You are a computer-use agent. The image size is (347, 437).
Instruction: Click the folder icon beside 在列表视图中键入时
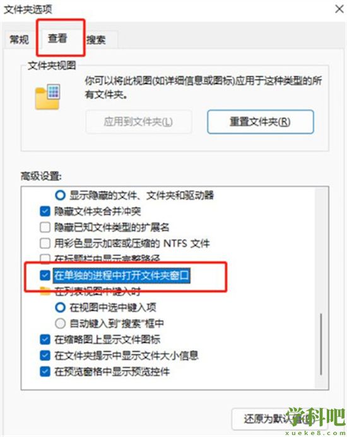45,291
